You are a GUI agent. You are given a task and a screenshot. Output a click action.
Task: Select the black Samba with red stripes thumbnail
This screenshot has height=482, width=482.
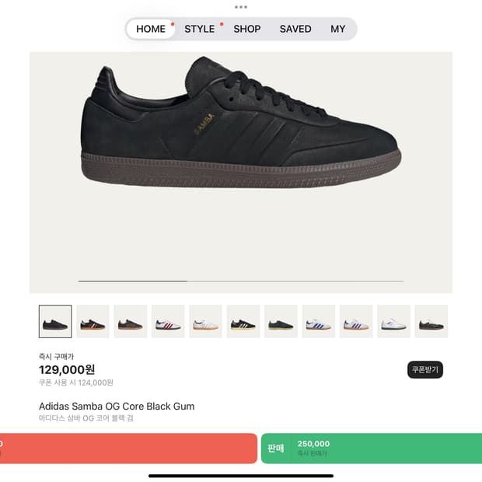pos(93,321)
